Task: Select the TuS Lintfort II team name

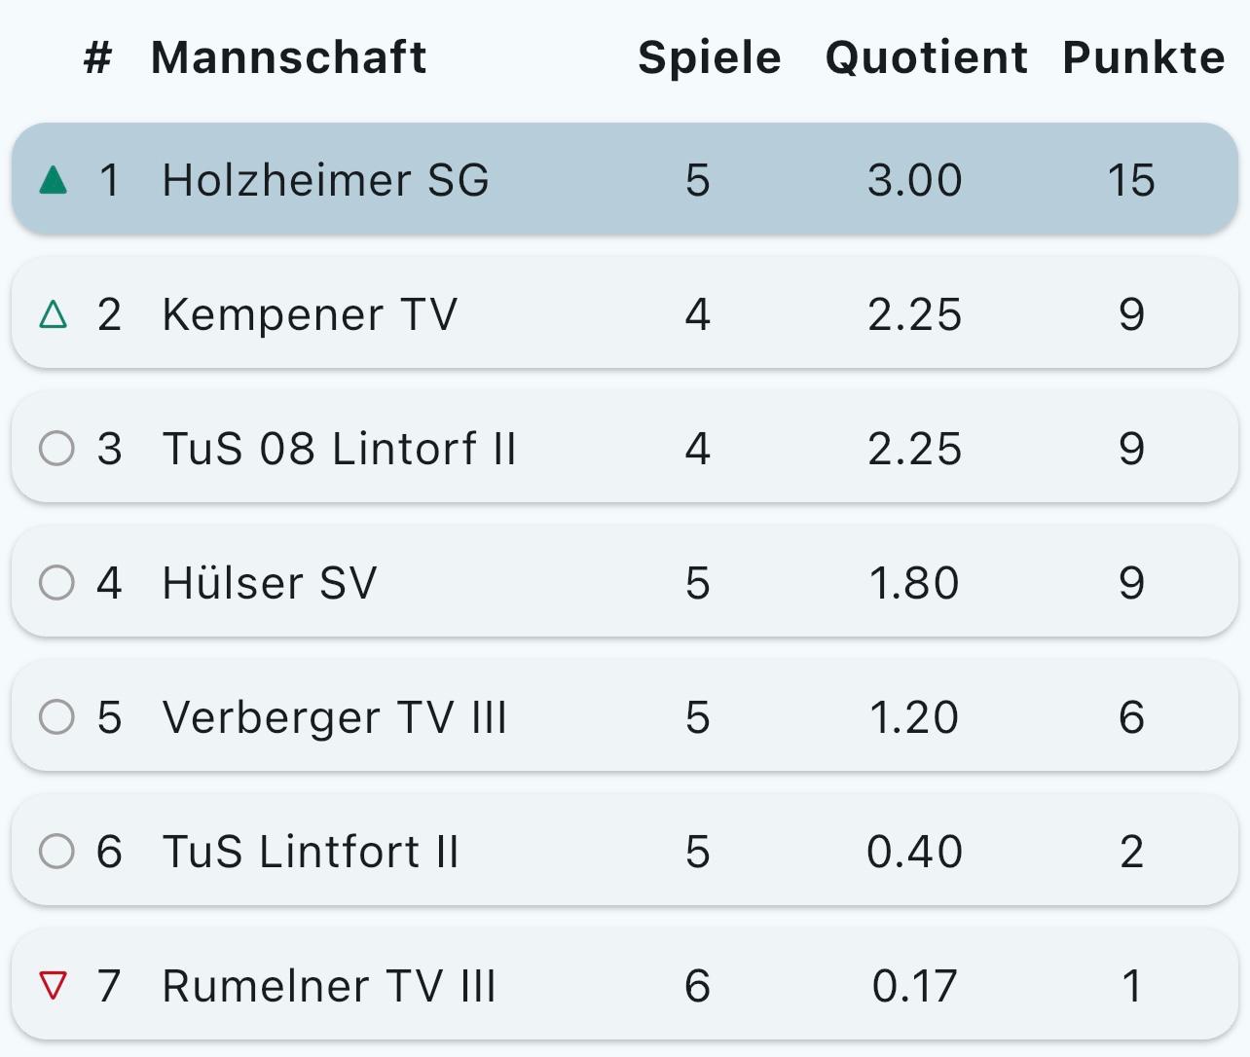Action: pyautogui.click(x=310, y=852)
